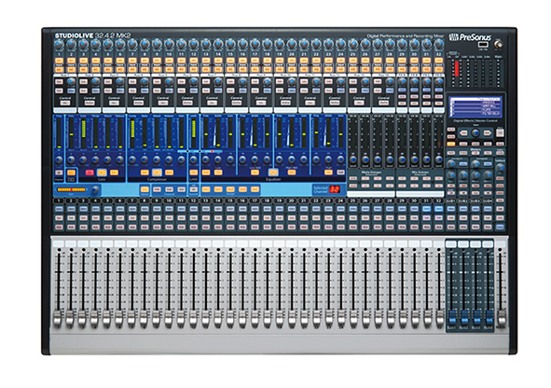Viewport: 551px width, 388px height.
Task: Grab the Sub1 blue fader
Action: tap(452, 317)
